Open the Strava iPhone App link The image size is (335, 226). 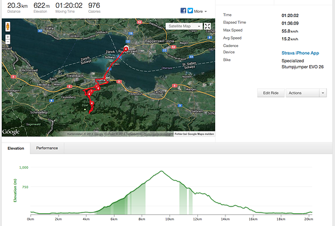click(x=300, y=53)
